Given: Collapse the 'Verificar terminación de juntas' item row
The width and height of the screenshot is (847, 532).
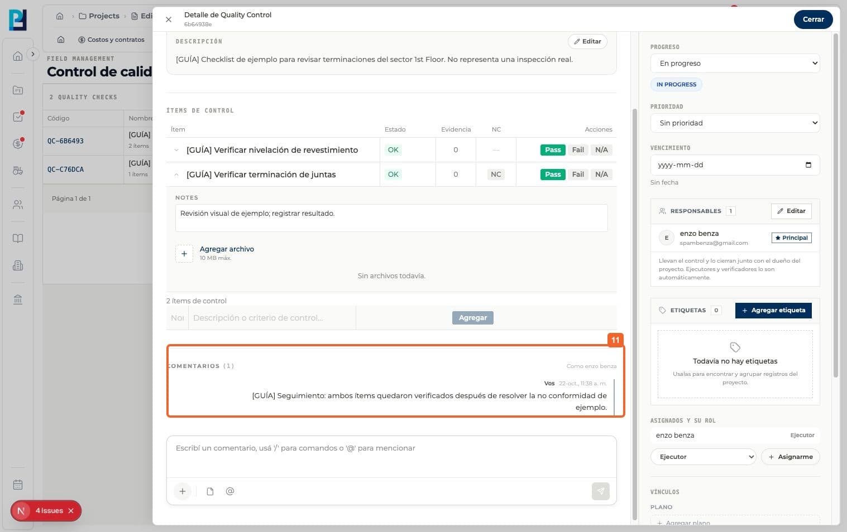Looking at the screenshot, I should (x=176, y=175).
